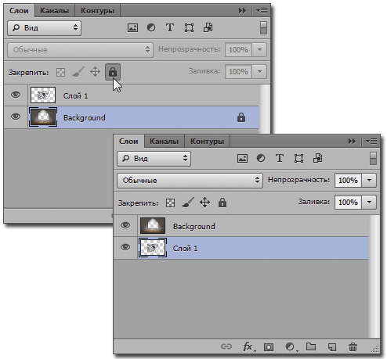The image size is (387, 359).
Task: Open Вид filter type dropdown in lower panel
Action: pyautogui.click(x=154, y=159)
